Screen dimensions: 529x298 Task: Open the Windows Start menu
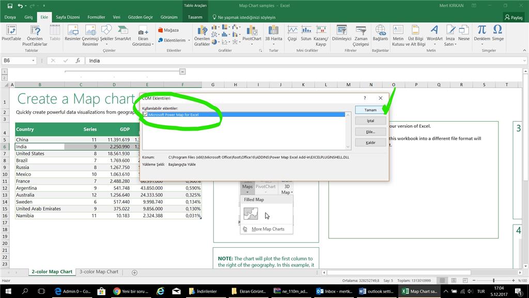8,291
